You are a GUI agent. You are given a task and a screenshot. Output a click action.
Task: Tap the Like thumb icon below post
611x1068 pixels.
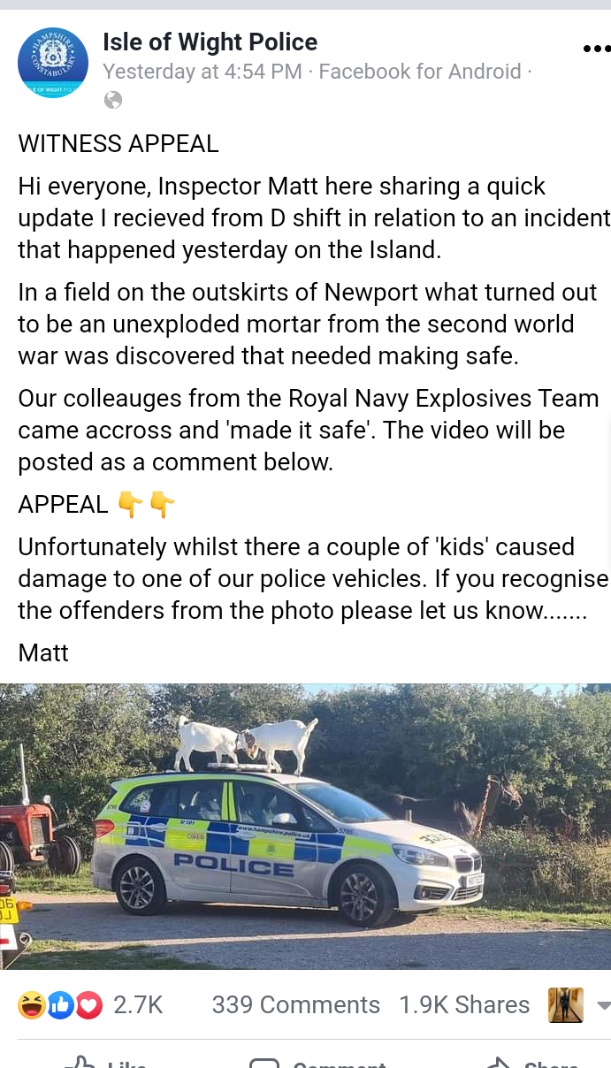(80, 1062)
